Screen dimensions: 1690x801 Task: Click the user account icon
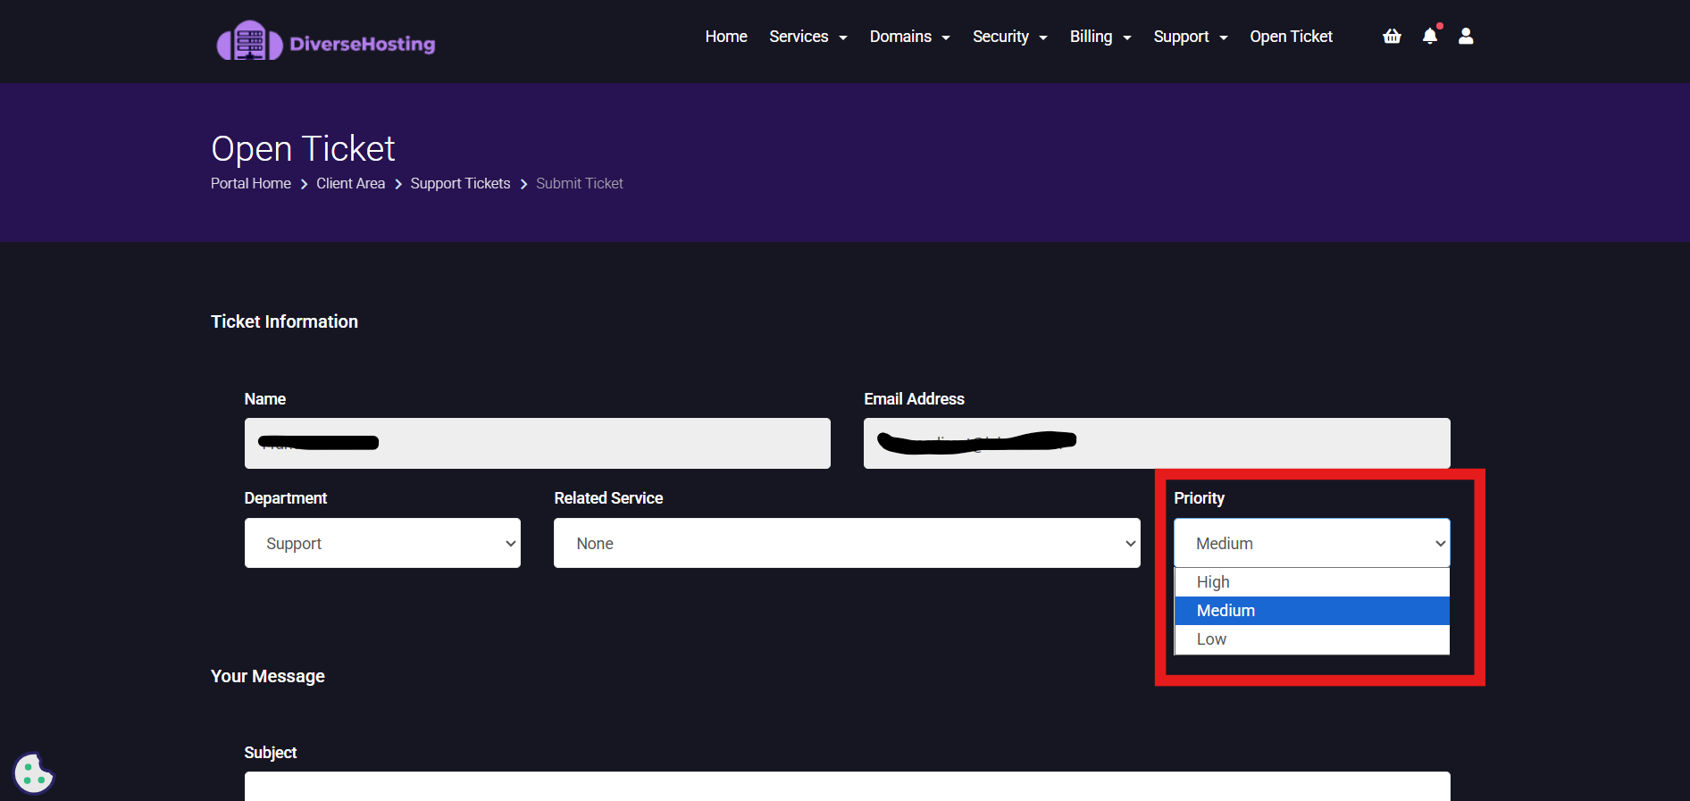pyautogui.click(x=1466, y=37)
